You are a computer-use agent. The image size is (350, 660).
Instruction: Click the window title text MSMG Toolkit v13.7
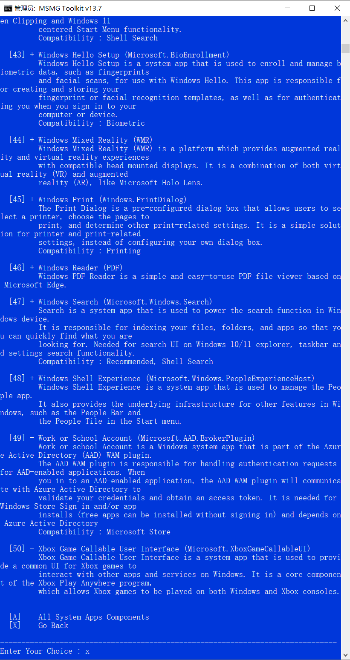tap(70, 8)
